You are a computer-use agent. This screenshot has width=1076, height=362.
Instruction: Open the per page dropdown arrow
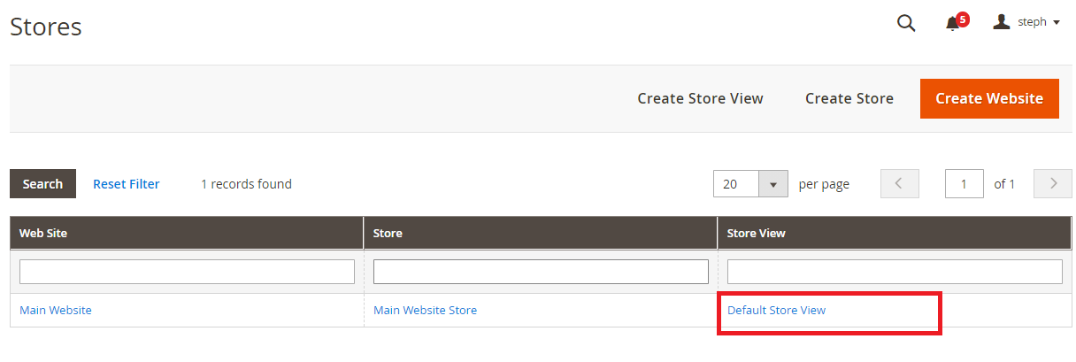tap(773, 184)
